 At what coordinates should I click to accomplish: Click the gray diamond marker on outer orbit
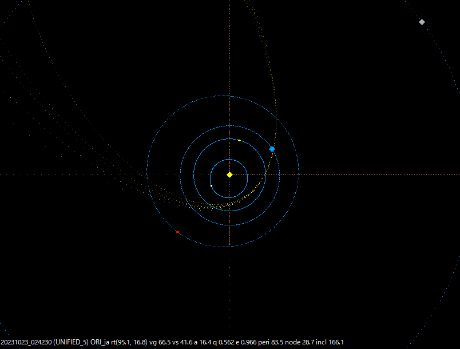422,22
